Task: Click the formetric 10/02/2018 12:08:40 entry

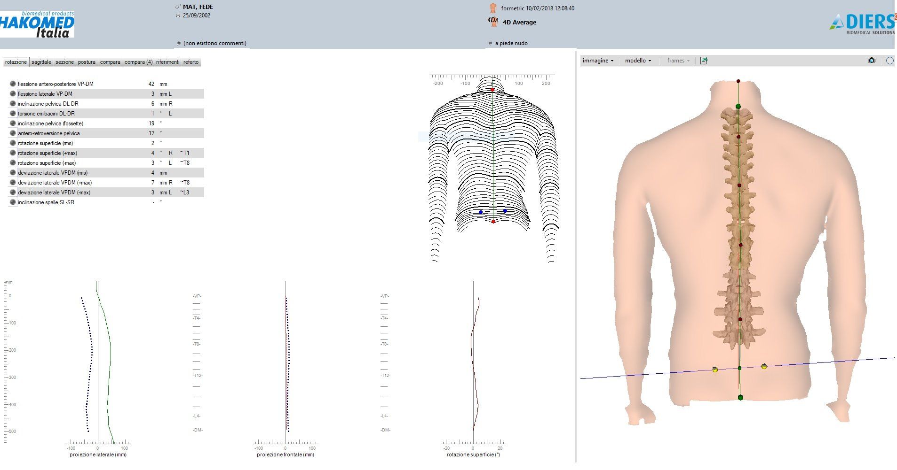Action: coord(538,8)
